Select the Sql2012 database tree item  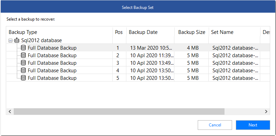click(41, 40)
